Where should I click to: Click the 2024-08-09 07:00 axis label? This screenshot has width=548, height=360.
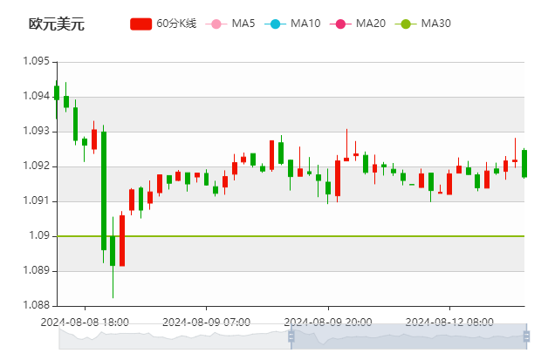tap(206, 322)
